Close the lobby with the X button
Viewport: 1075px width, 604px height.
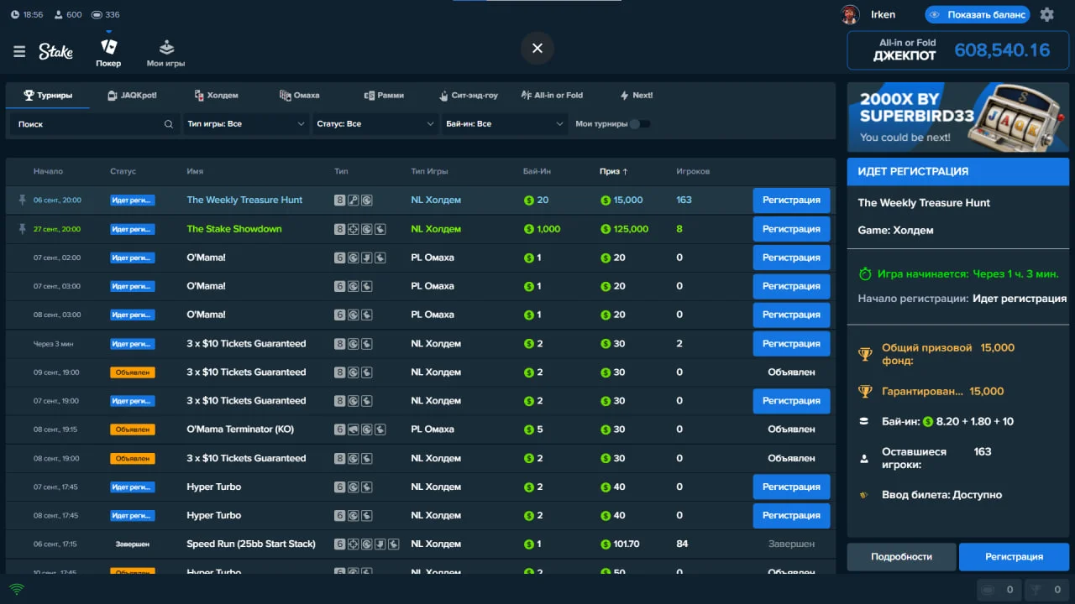(537, 48)
